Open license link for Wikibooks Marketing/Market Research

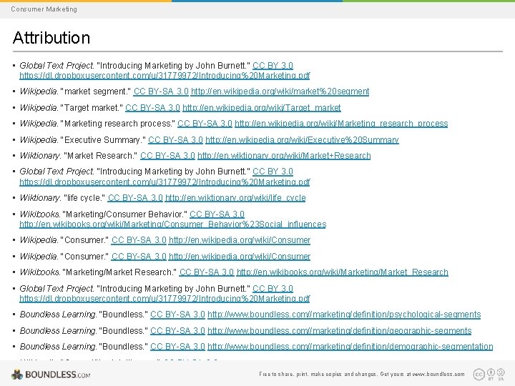207,272
